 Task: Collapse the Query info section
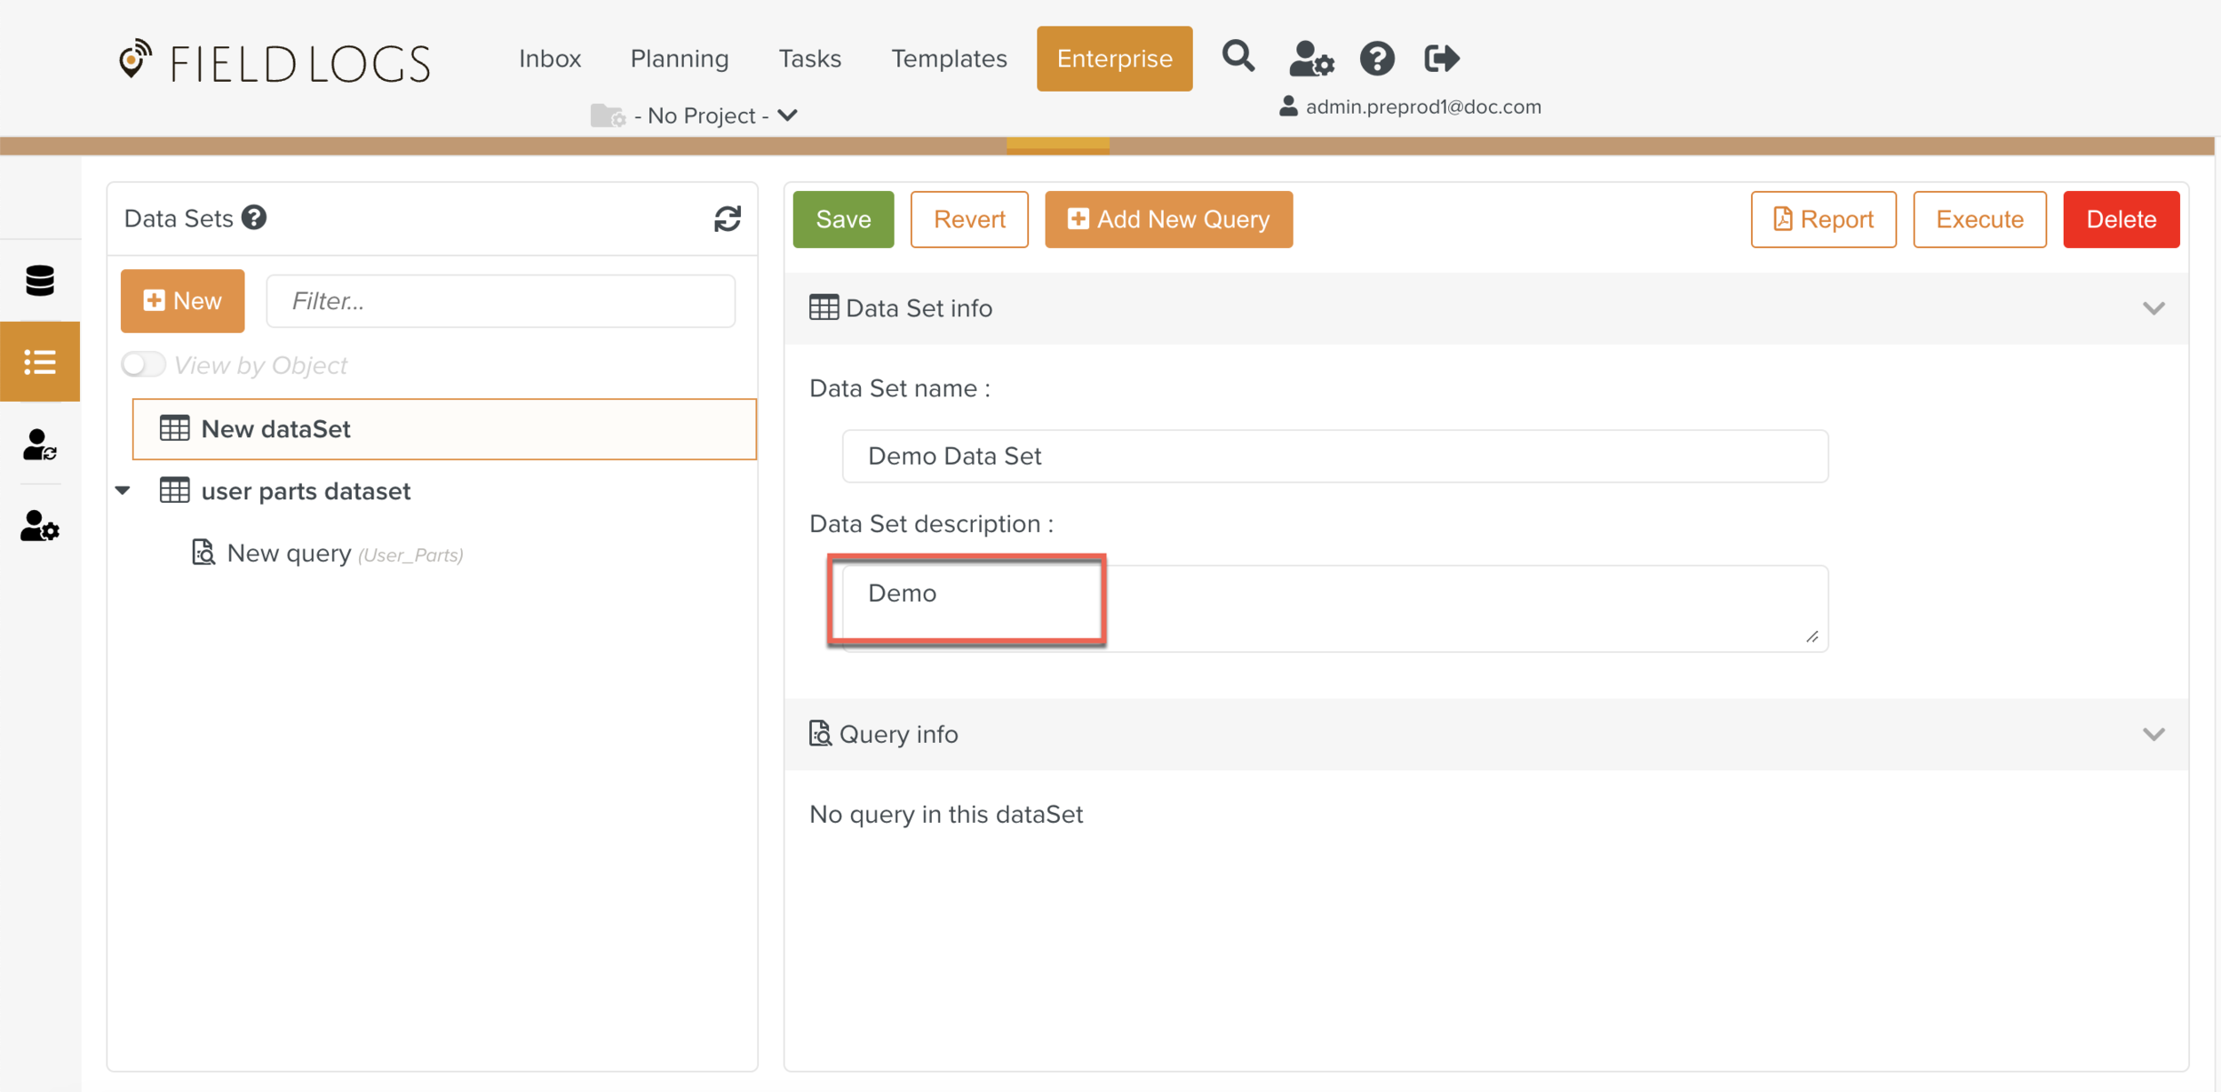click(2153, 734)
